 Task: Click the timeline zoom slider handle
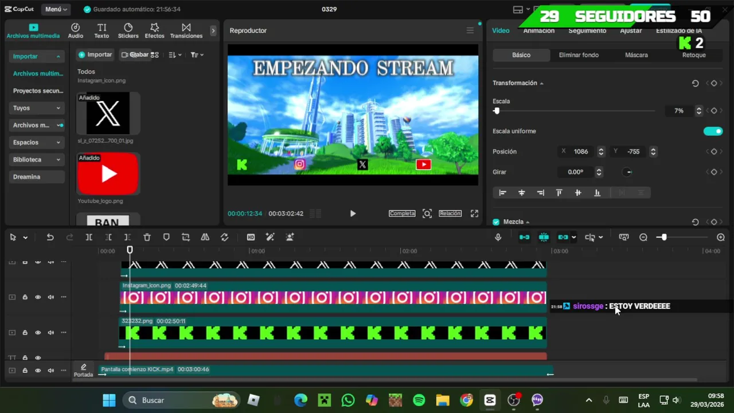(x=663, y=237)
